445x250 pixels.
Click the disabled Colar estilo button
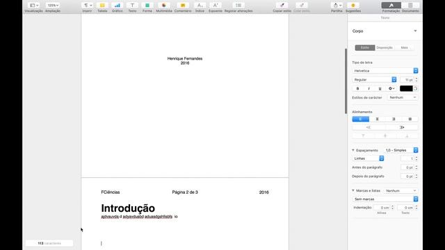(x=301, y=6)
